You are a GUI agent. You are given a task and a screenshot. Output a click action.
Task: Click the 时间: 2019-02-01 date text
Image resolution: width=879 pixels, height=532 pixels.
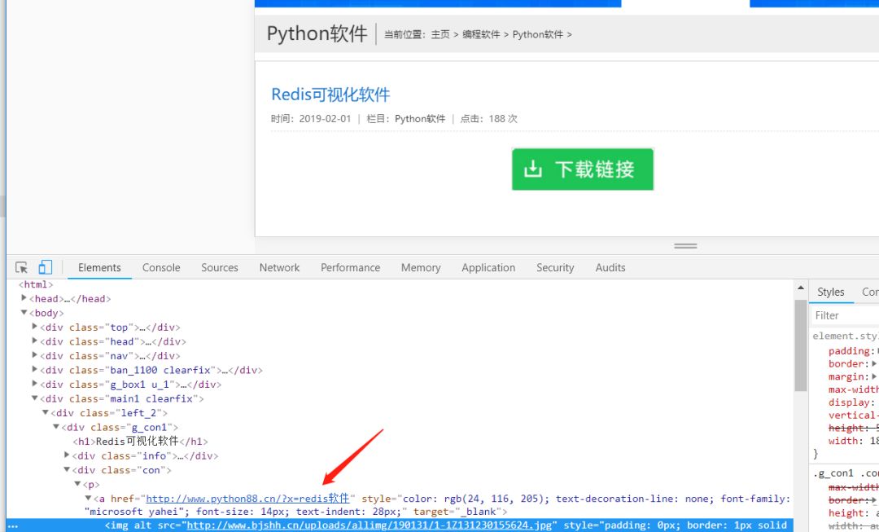tap(311, 118)
